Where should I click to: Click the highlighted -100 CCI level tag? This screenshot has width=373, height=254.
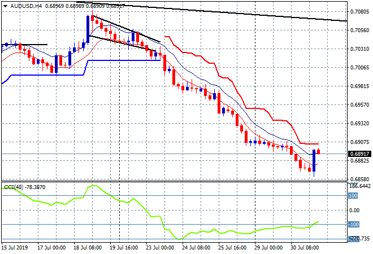354,225
